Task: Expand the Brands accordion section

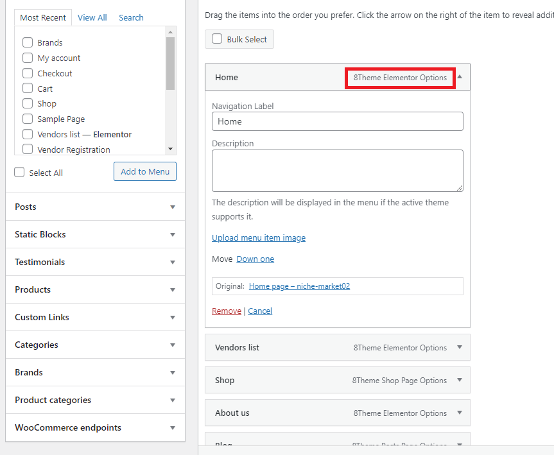Action: [x=96, y=372]
